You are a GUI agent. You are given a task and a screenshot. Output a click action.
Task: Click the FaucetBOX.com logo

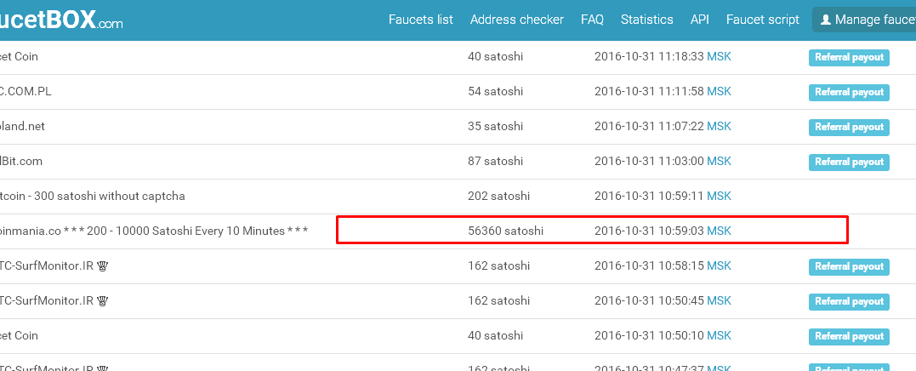pyautogui.click(x=61, y=21)
